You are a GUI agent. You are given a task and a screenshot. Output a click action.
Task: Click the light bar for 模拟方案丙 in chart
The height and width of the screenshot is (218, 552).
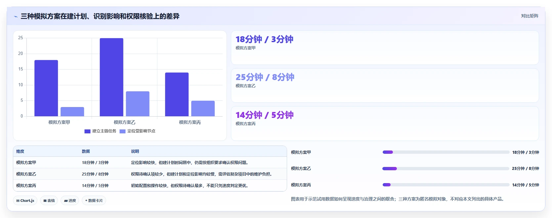203,108
